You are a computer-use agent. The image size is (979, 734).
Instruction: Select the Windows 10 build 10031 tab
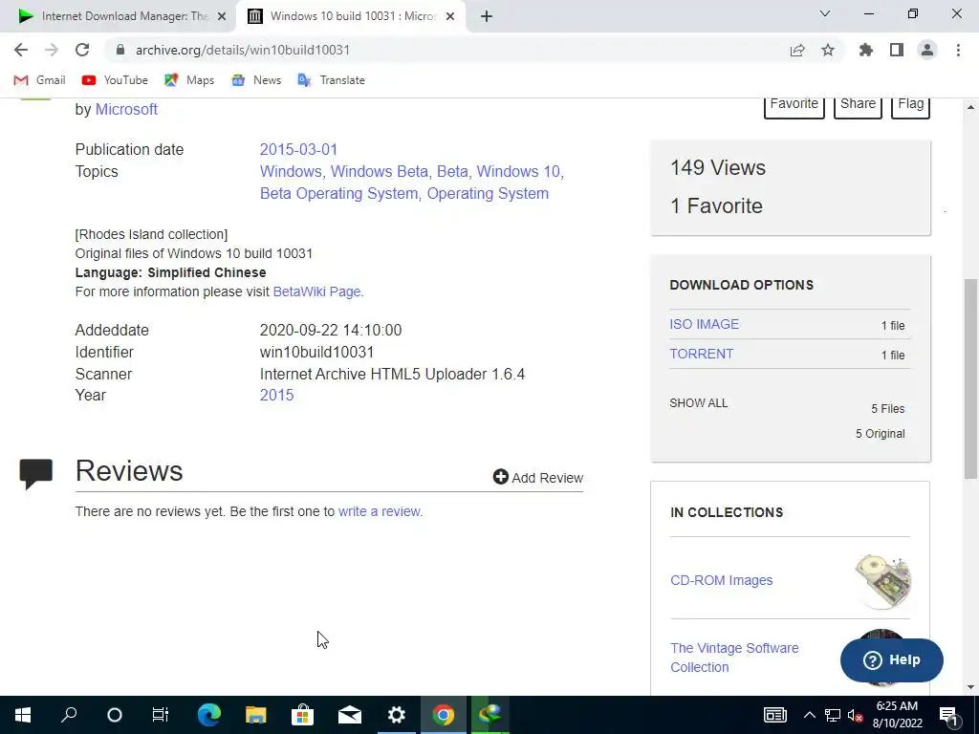(351, 16)
